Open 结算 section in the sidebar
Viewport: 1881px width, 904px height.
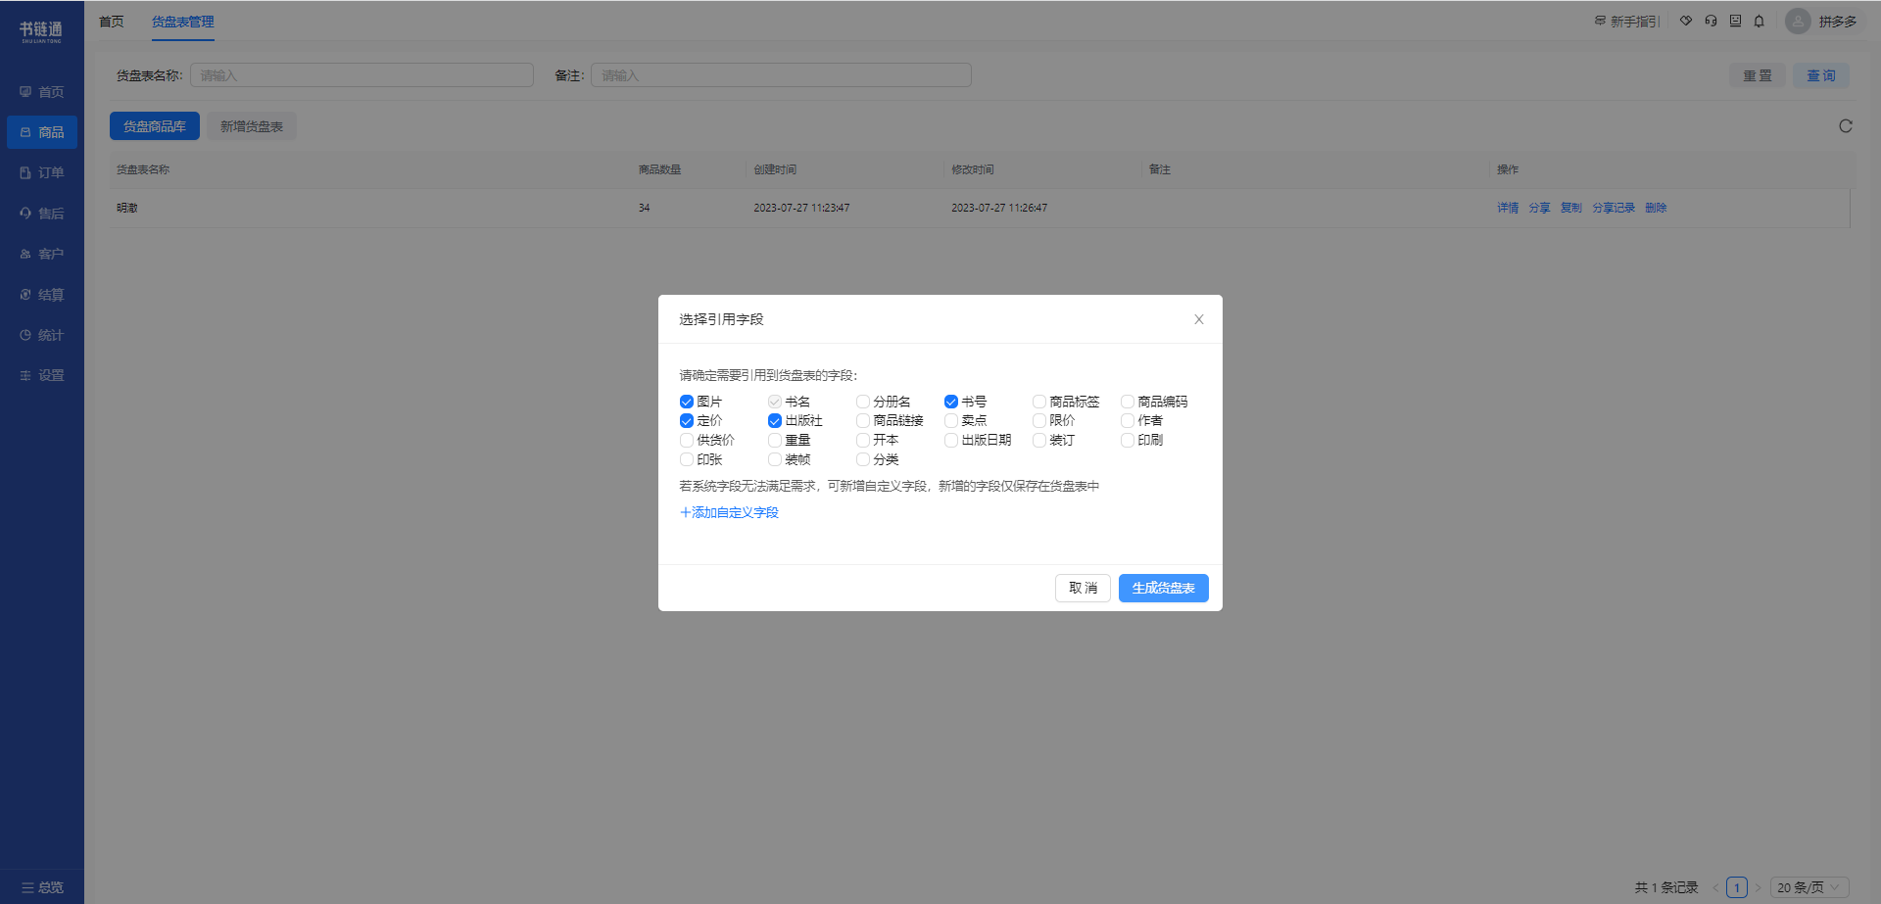[42, 295]
